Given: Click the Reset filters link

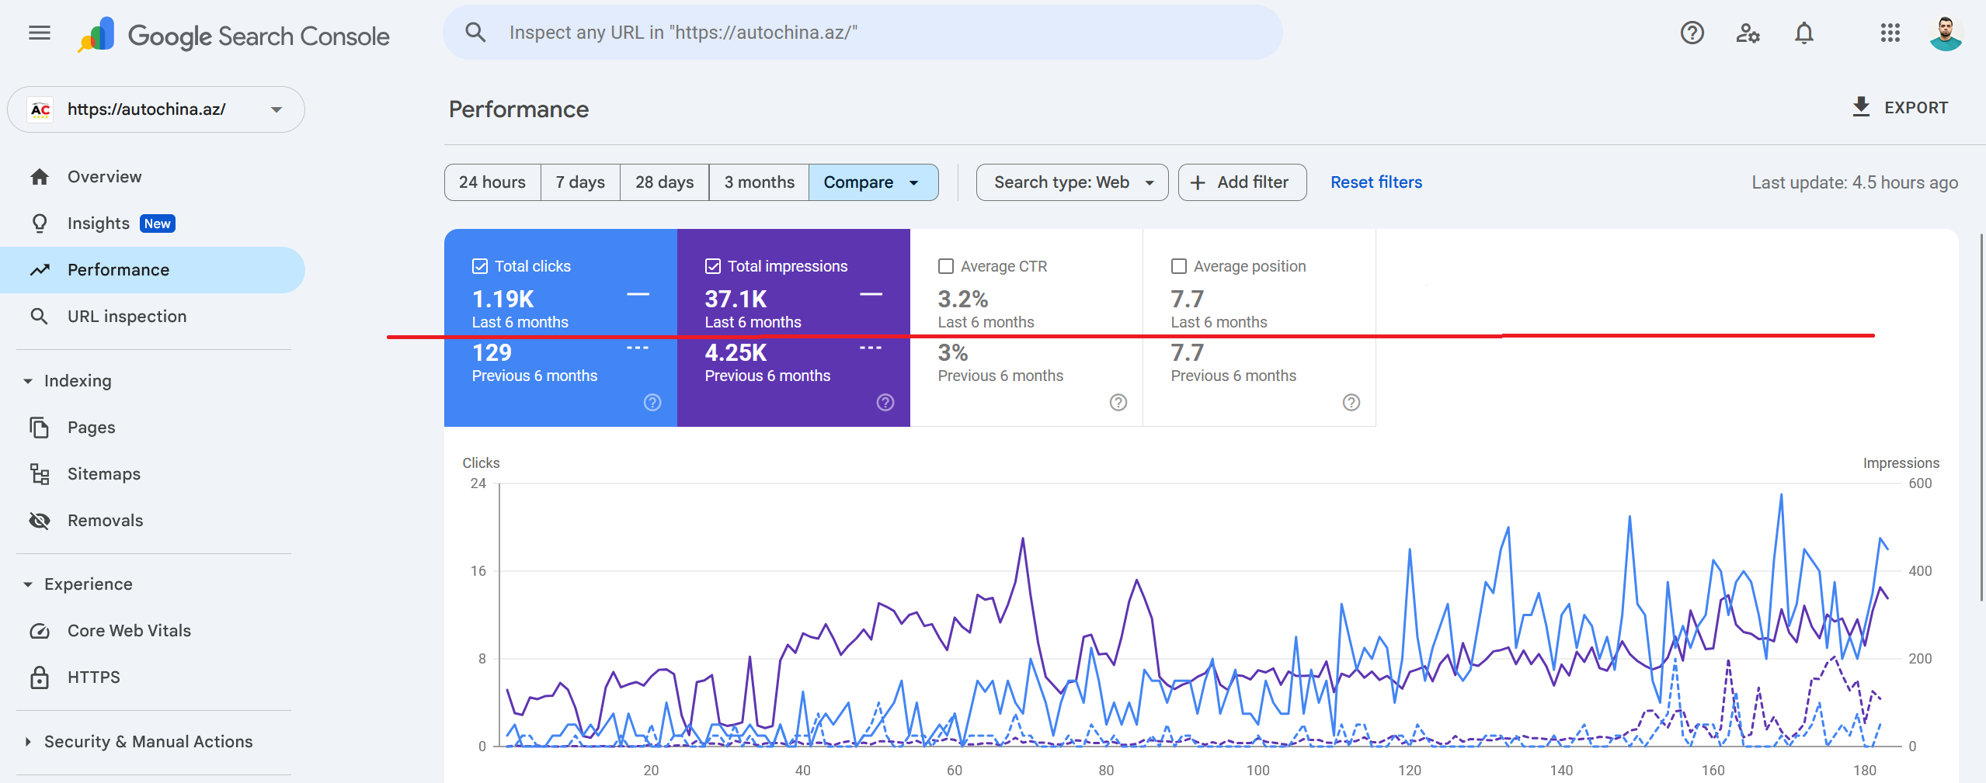Looking at the screenshot, I should (1376, 182).
